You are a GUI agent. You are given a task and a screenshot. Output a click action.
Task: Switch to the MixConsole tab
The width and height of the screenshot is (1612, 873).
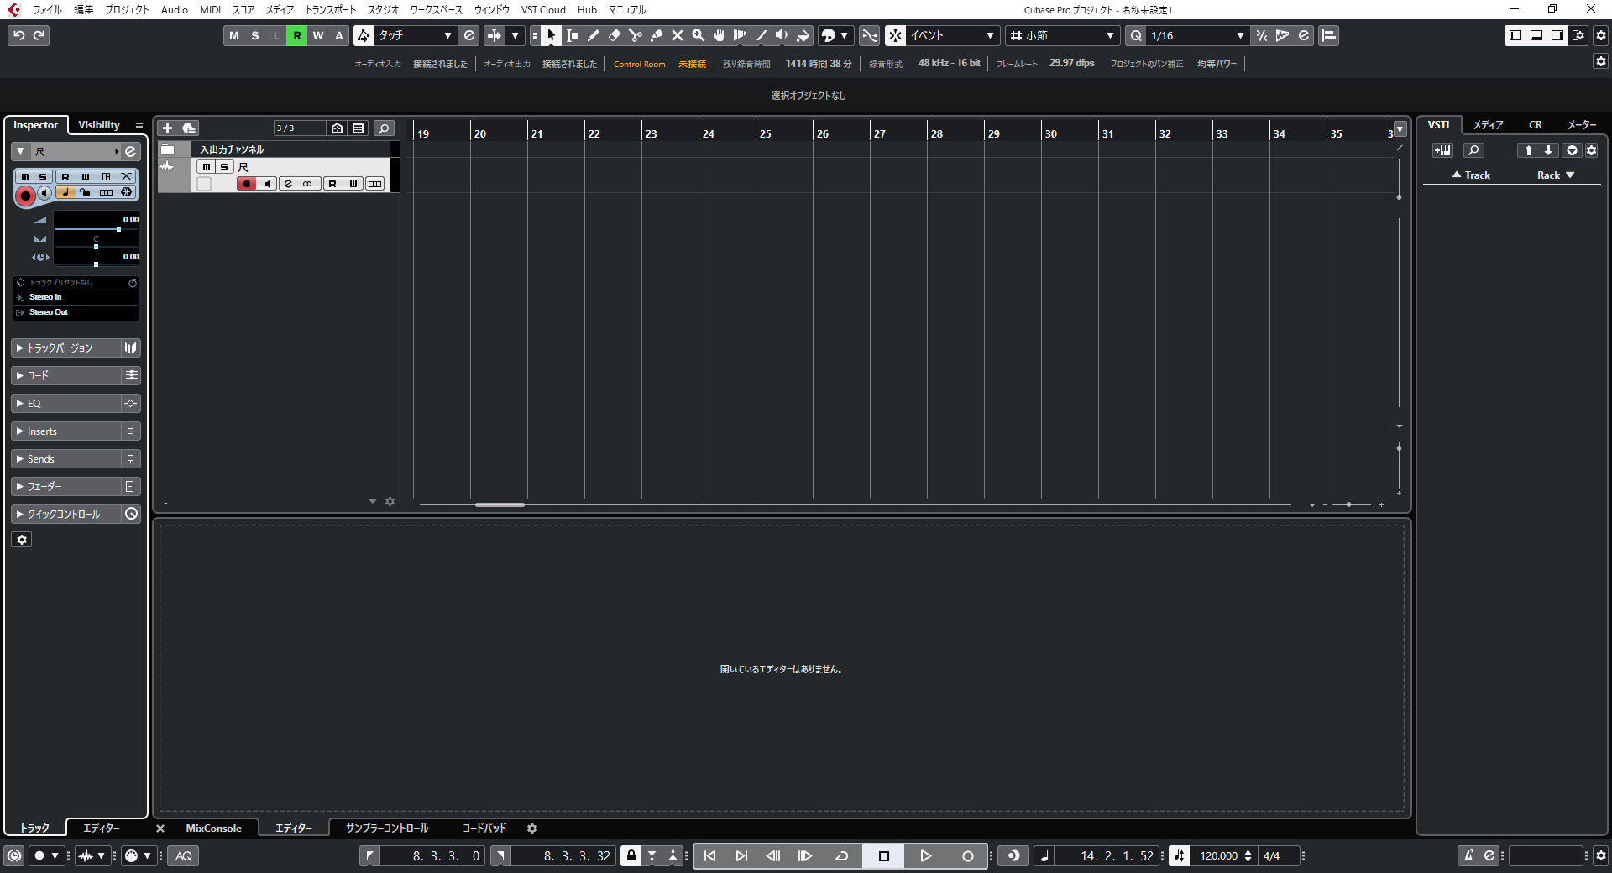214,829
